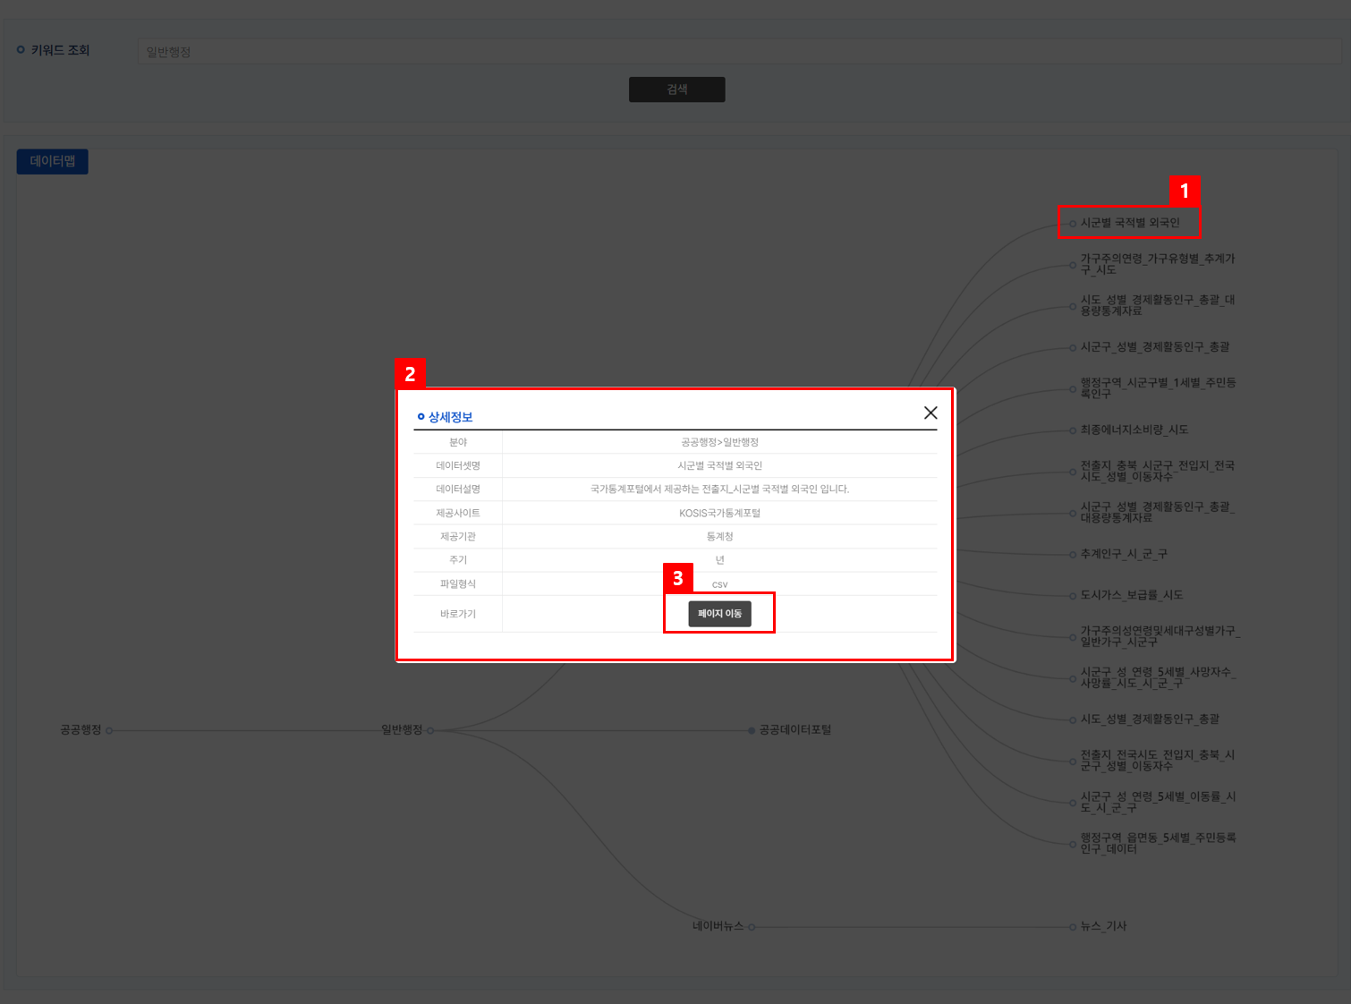The image size is (1351, 1004).
Task: Select the 시군별 국적별 외국인 node
Action: pyautogui.click(x=1129, y=223)
